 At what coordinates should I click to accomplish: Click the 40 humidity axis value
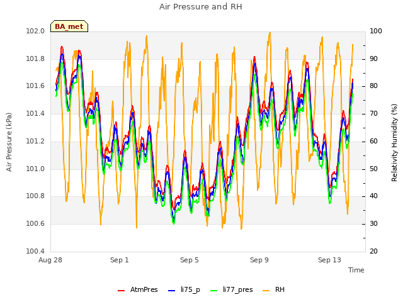tap(373, 196)
